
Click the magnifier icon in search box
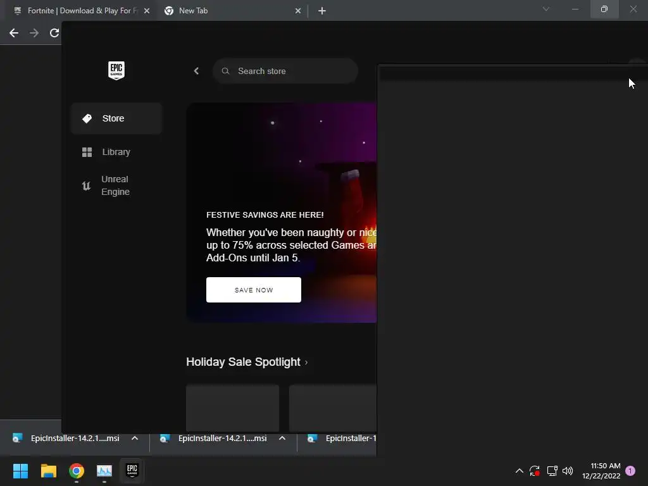coord(225,71)
